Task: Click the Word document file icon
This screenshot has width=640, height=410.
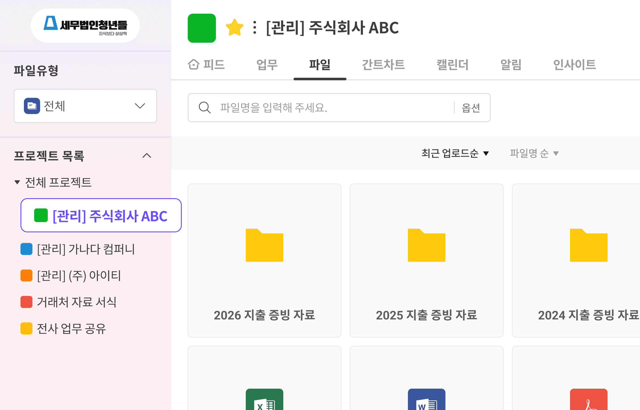Action: tap(426, 400)
